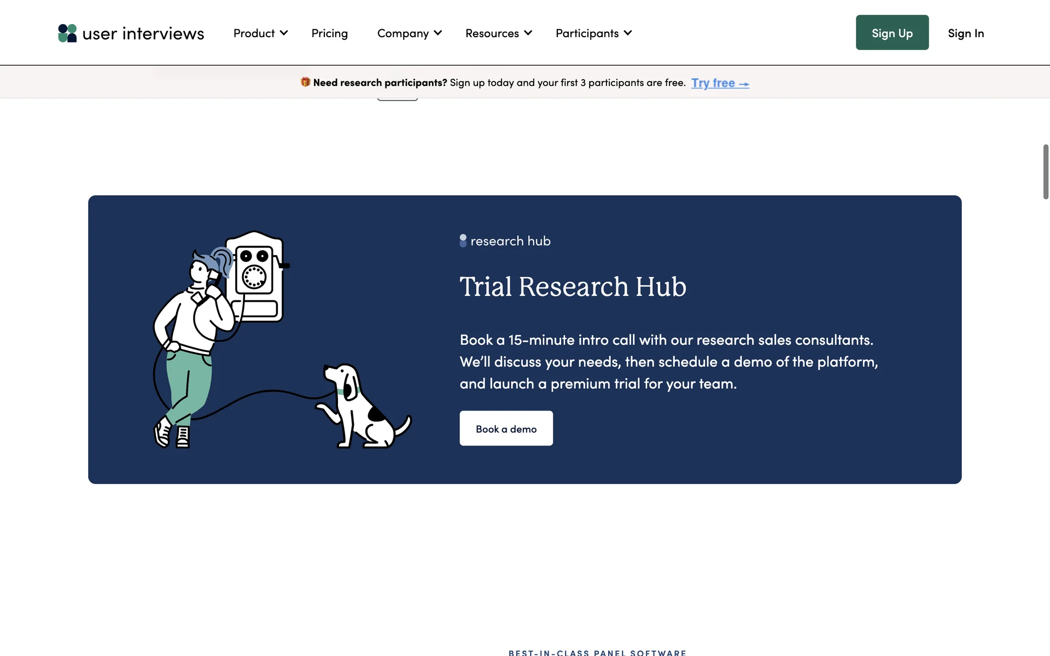Click the user interviews wordmark text
This screenshot has height=656, width=1050.
[x=143, y=34]
